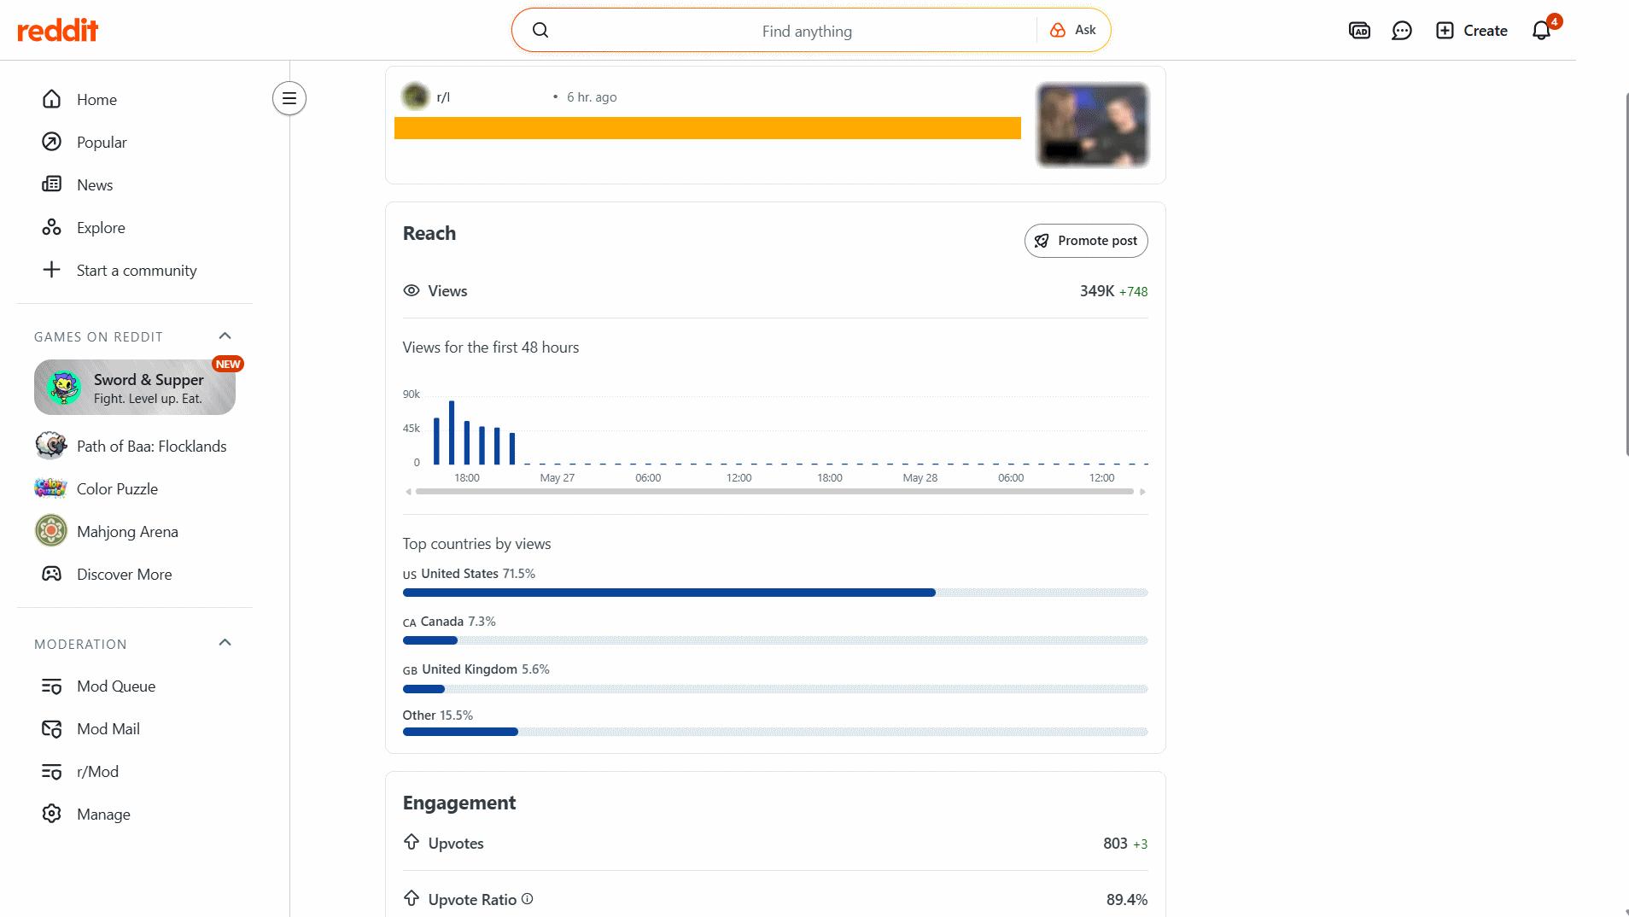Collapse the Moderation section
This screenshot has width=1629, height=917.
(x=225, y=643)
